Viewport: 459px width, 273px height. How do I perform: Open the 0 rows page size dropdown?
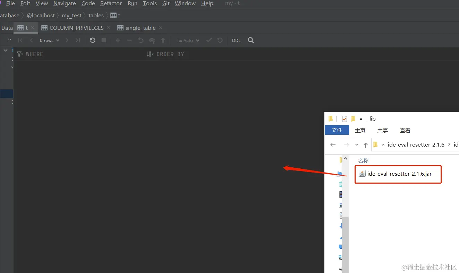[x=49, y=41]
